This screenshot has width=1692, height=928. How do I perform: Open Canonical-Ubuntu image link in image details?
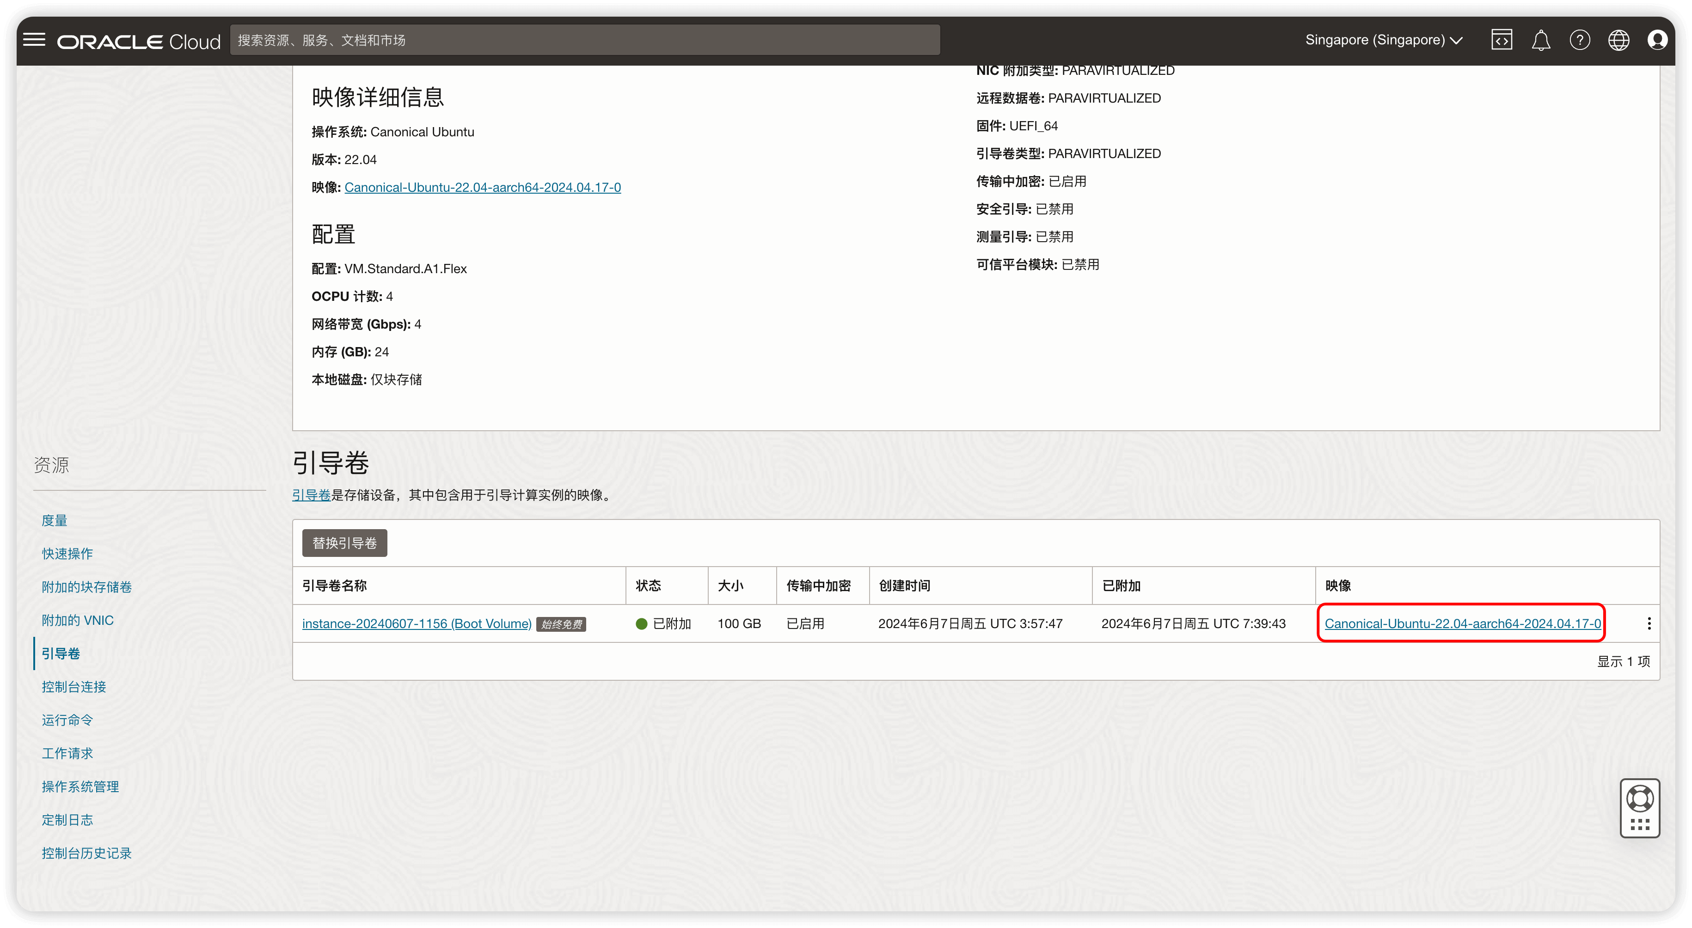tap(482, 187)
